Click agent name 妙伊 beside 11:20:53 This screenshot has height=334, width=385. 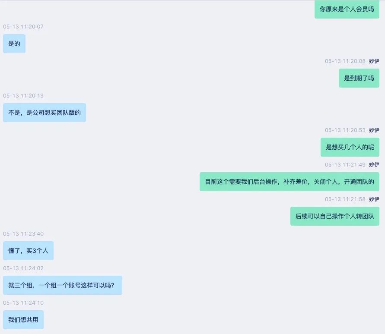pos(374,130)
